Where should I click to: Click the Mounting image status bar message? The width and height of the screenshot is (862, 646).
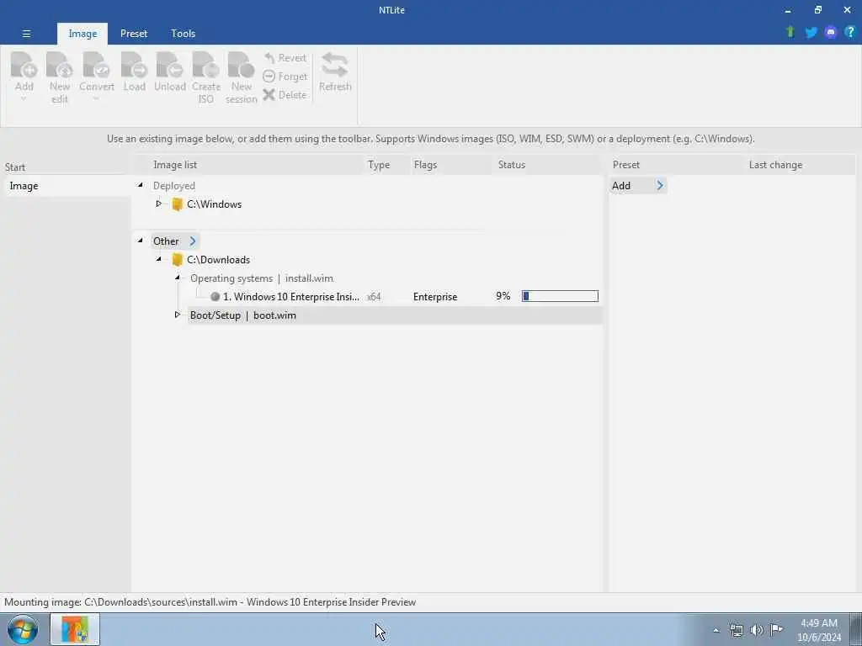coord(210,602)
